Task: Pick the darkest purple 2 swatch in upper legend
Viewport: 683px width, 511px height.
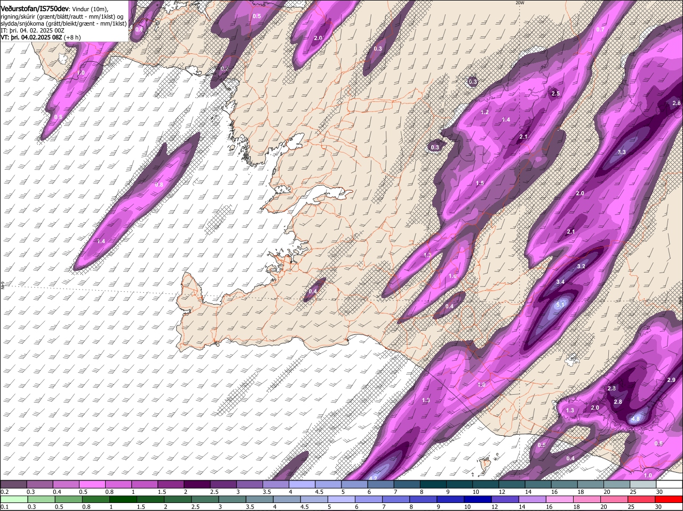Action: pyautogui.click(x=196, y=485)
